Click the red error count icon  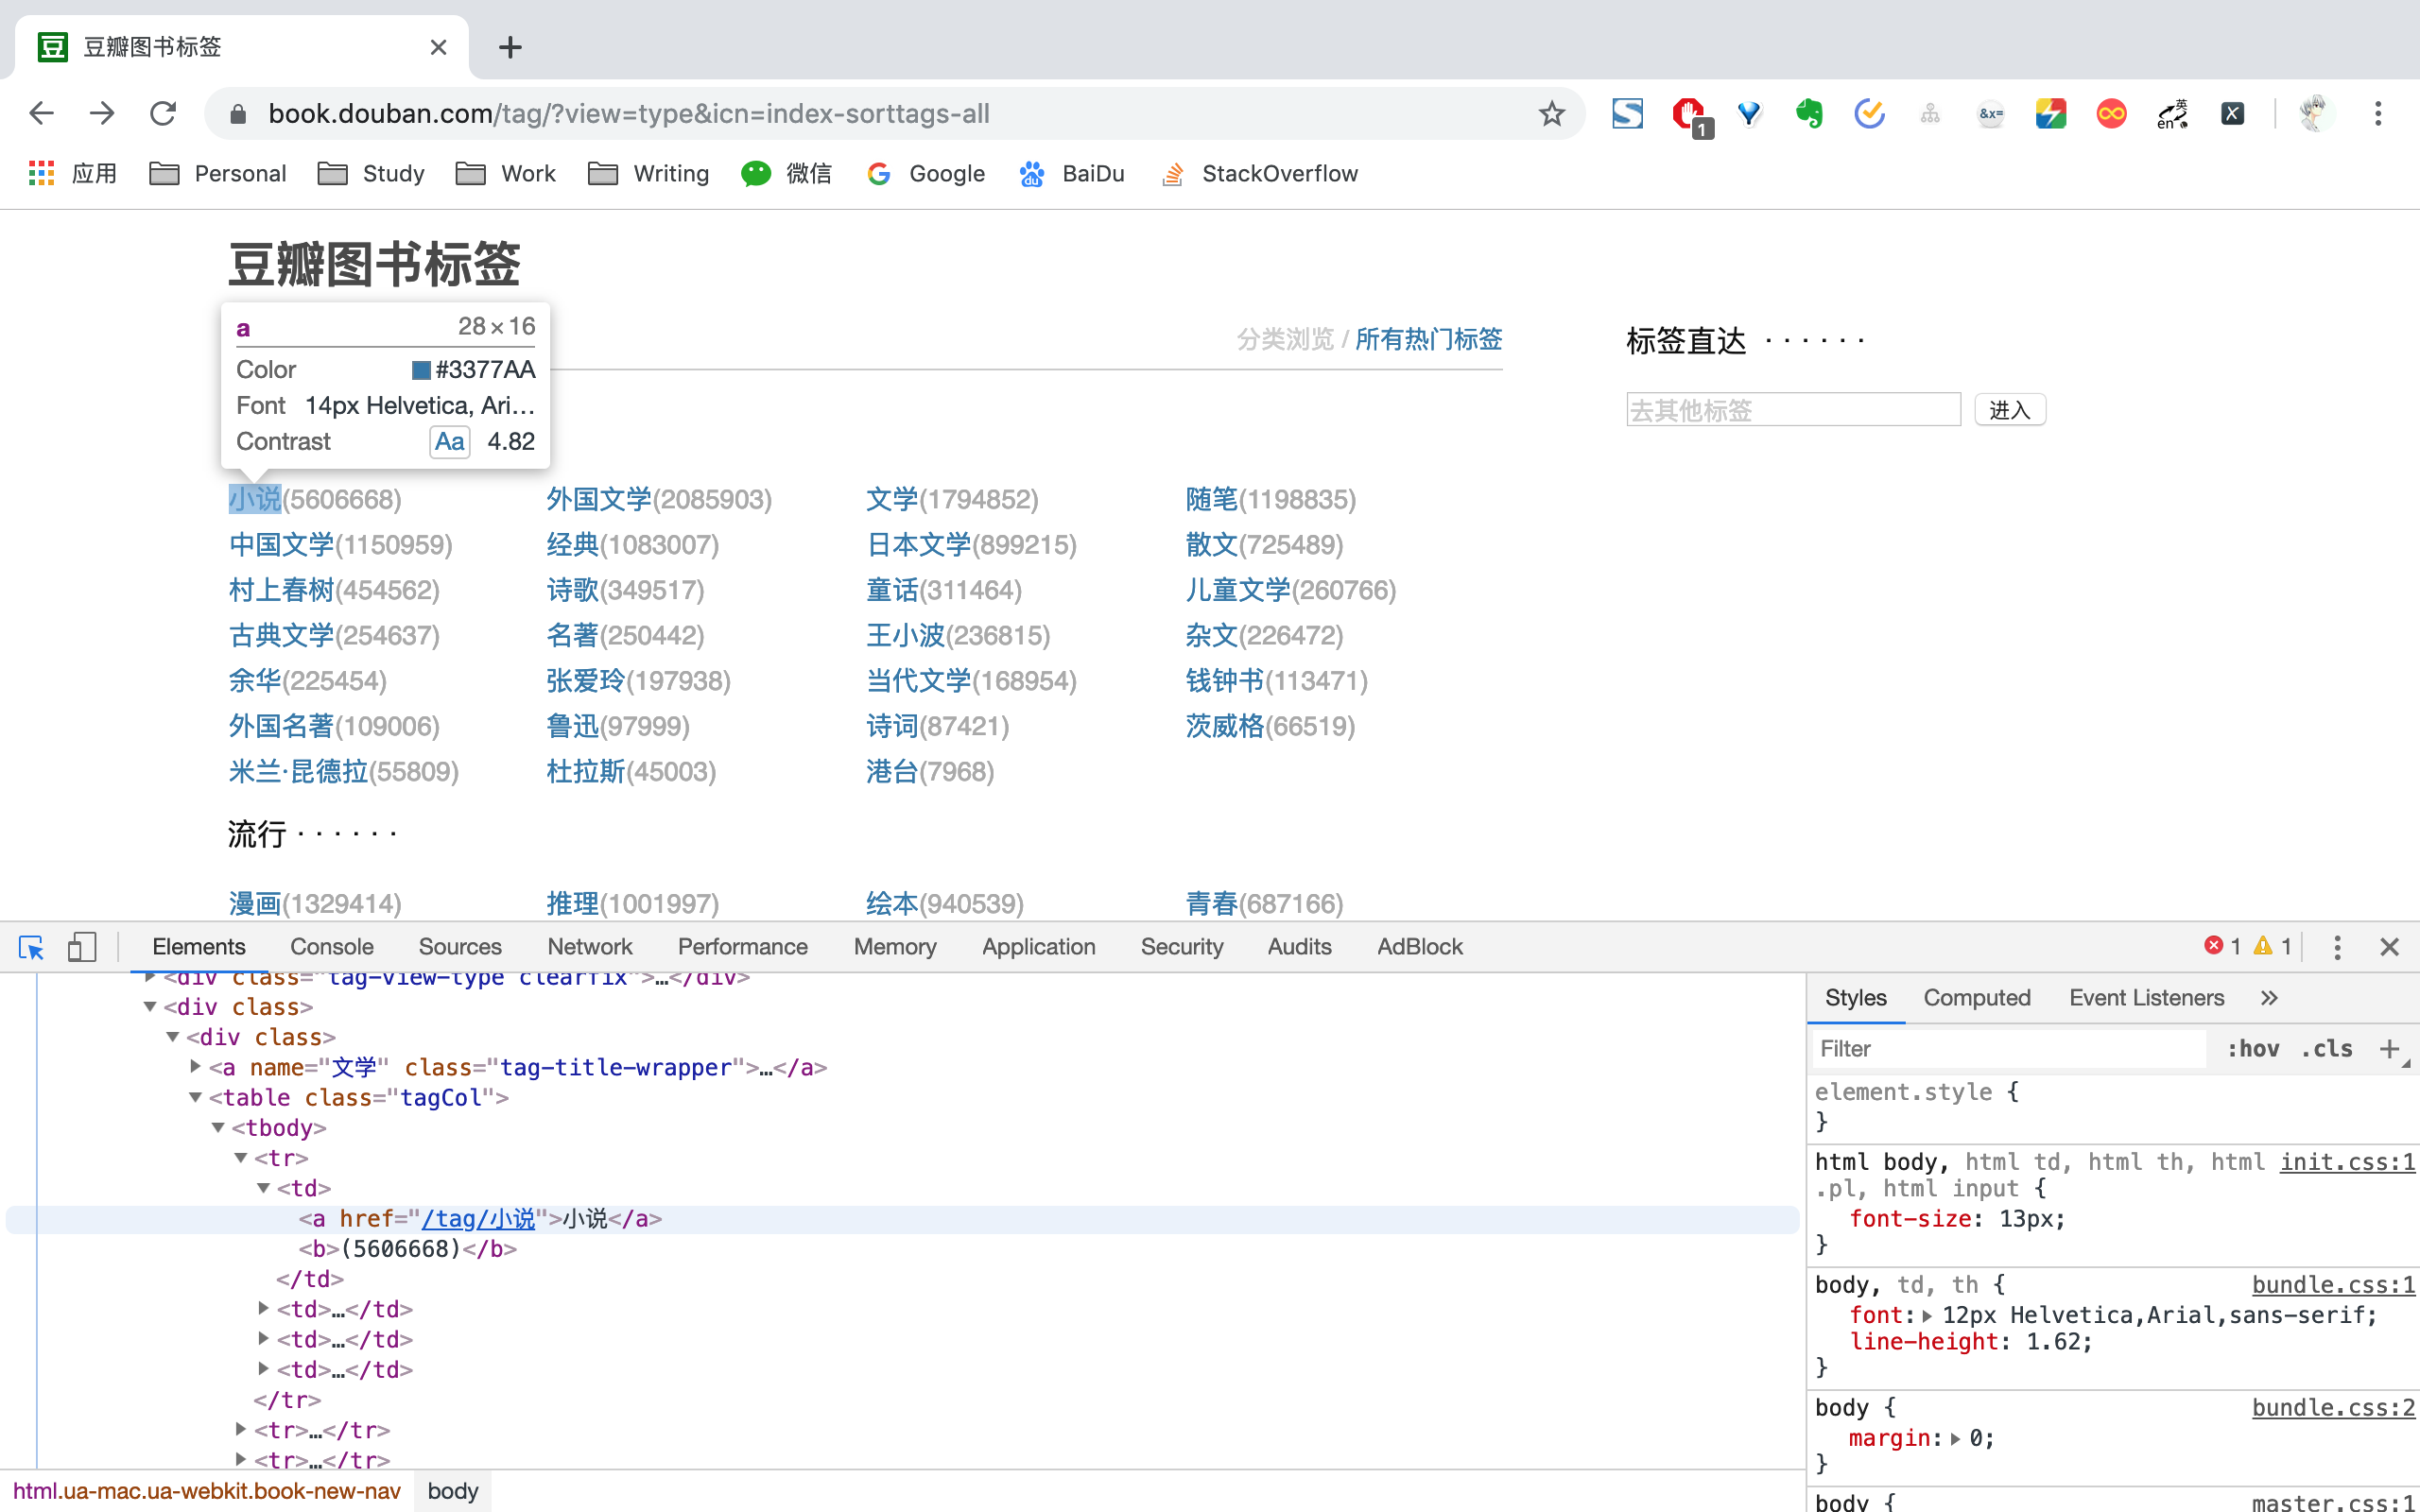pyautogui.click(x=2214, y=946)
